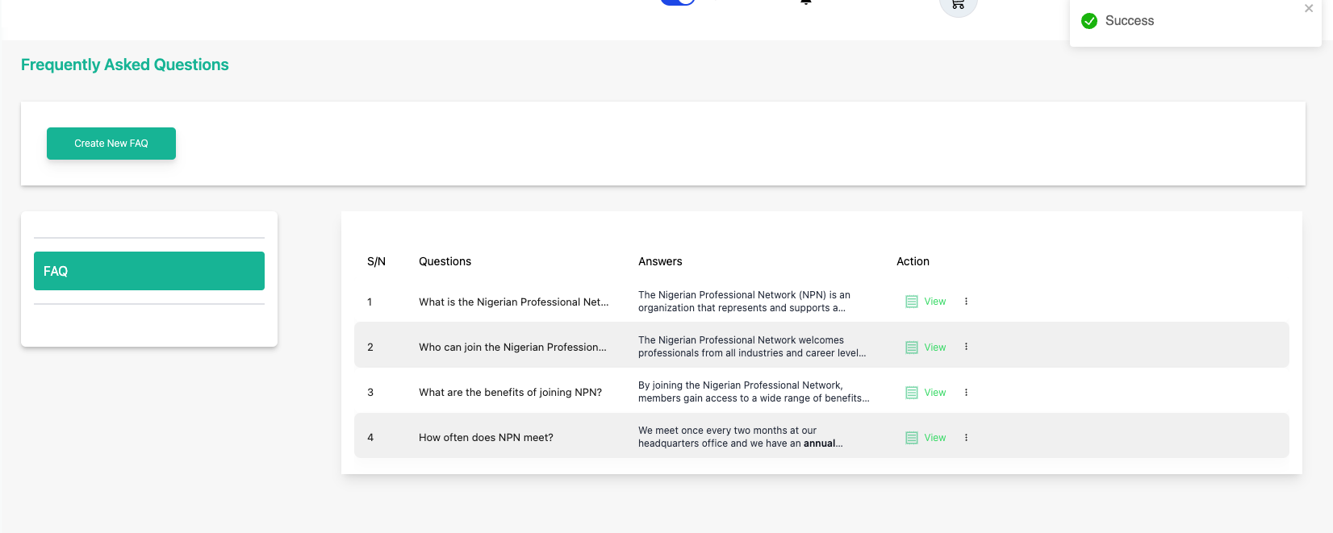
Task: Click serial number 2 in the table
Action: coord(370,348)
